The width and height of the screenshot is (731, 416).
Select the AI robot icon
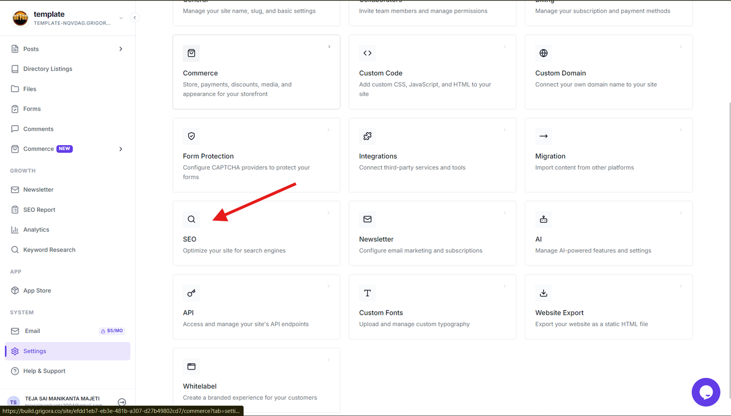coord(544,219)
